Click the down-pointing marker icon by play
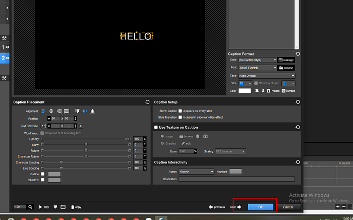This screenshot has width=353, height=220. [55, 207]
